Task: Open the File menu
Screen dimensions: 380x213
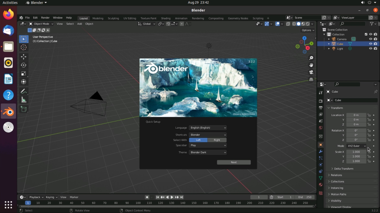Action: (x=27, y=18)
